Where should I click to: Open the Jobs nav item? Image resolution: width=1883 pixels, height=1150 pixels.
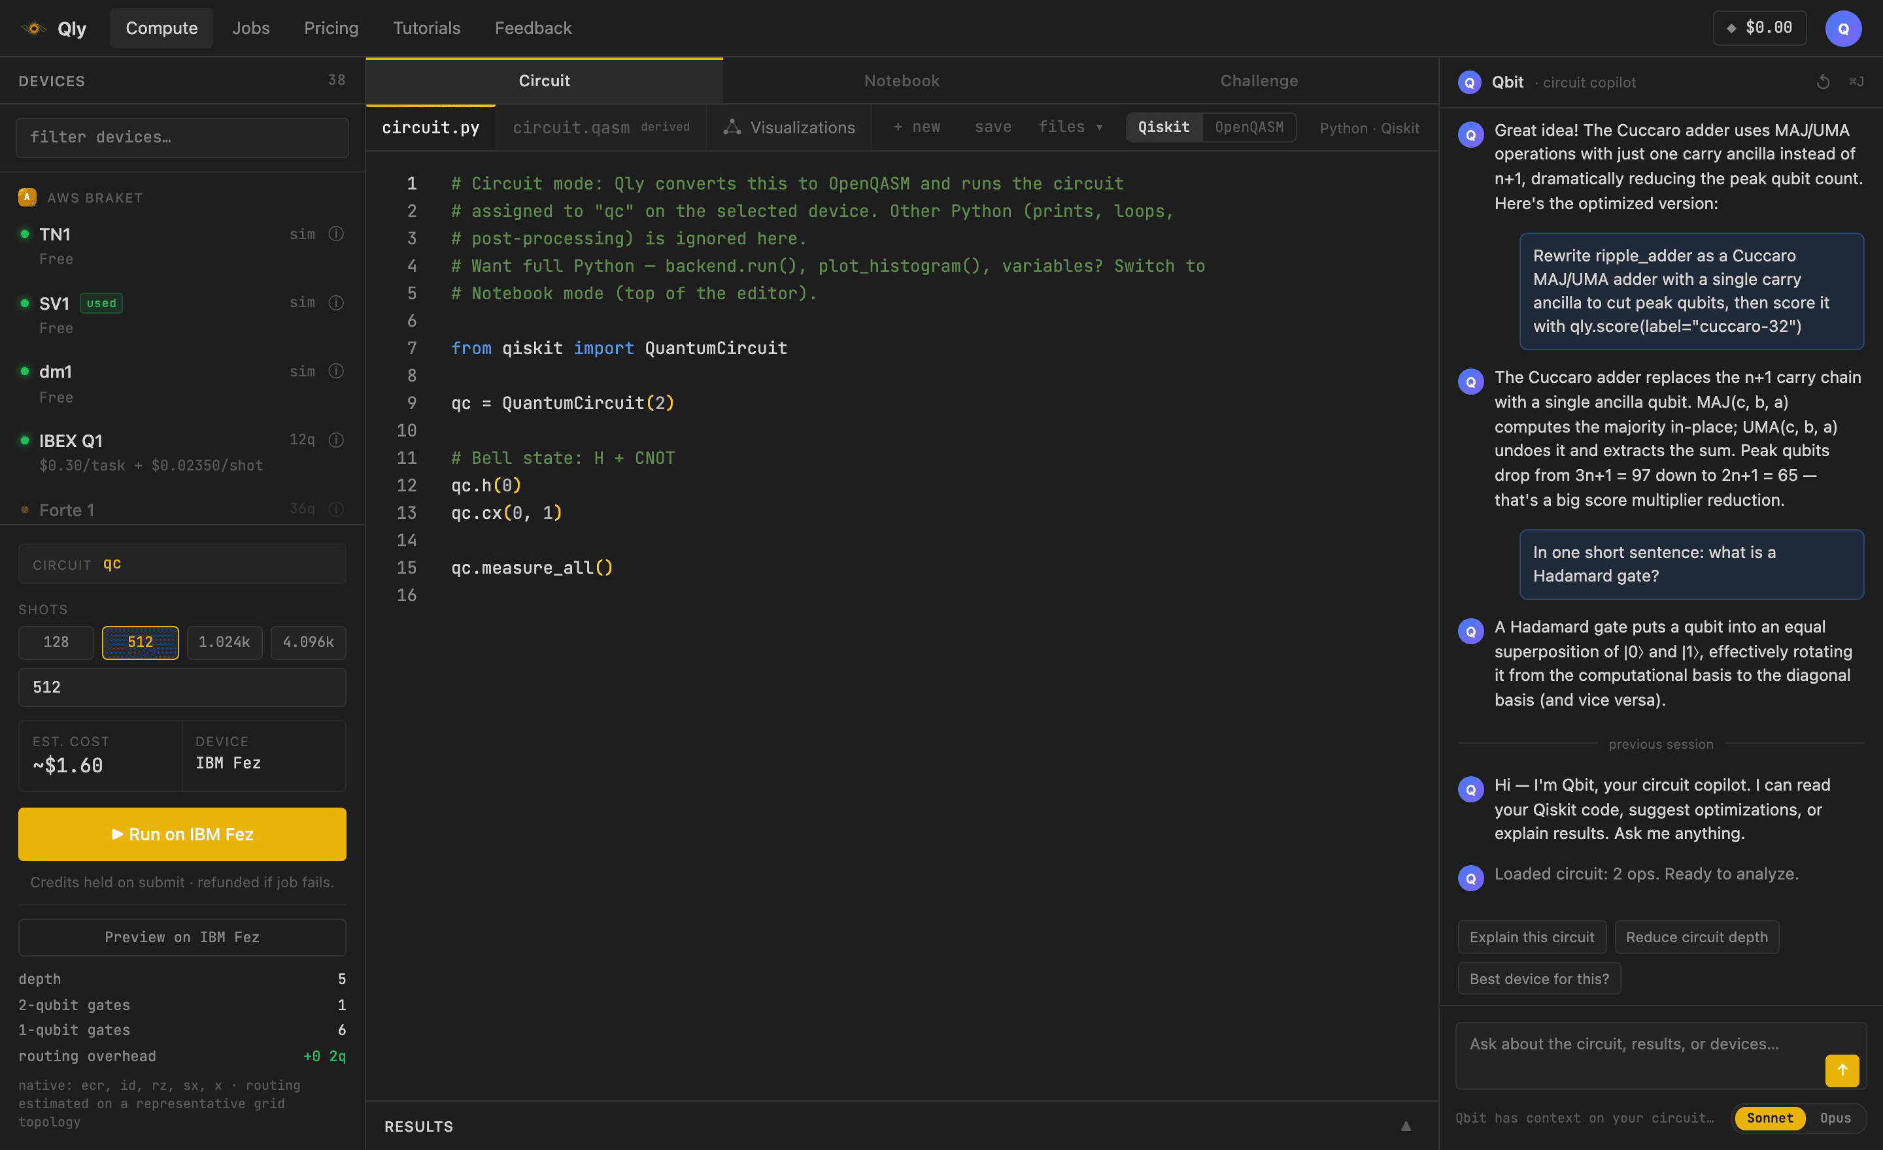click(x=250, y=28)
